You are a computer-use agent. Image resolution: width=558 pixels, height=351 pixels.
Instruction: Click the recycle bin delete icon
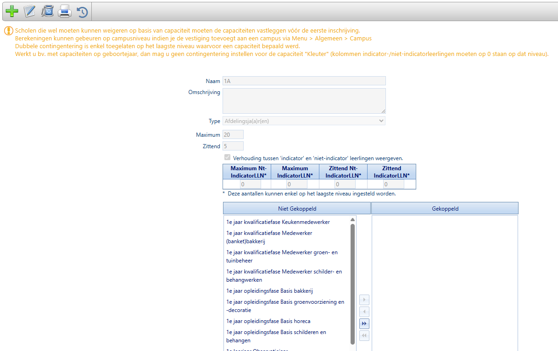click(47, 11)
